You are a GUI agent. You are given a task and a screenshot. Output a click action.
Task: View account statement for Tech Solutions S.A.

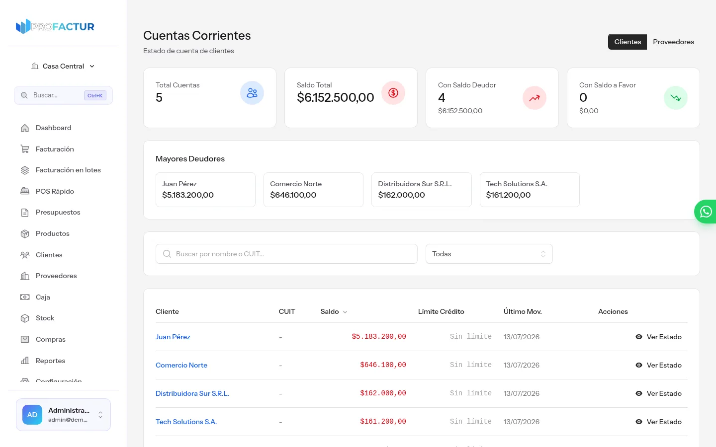point(658,422)
